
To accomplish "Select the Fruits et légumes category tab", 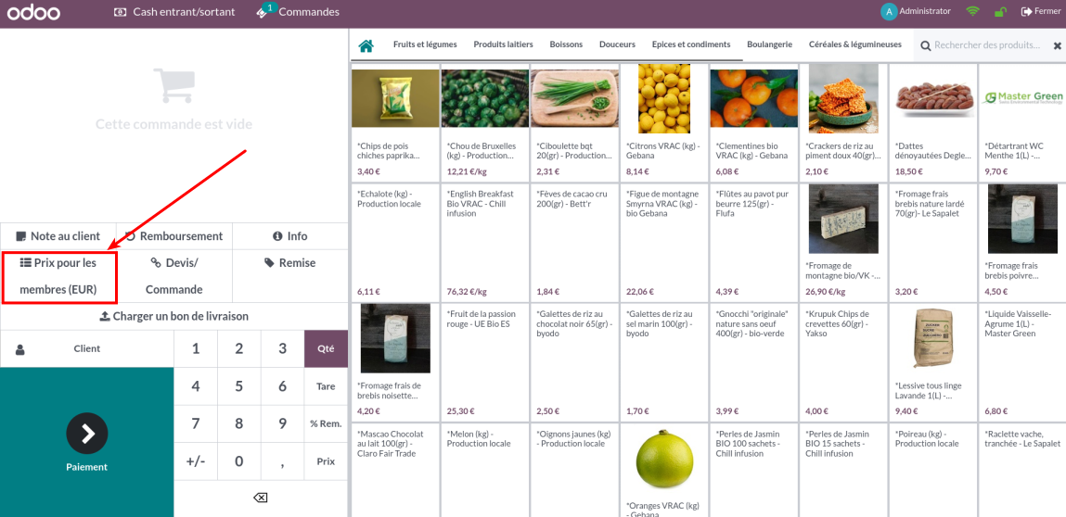I will [x=425, y=44].
